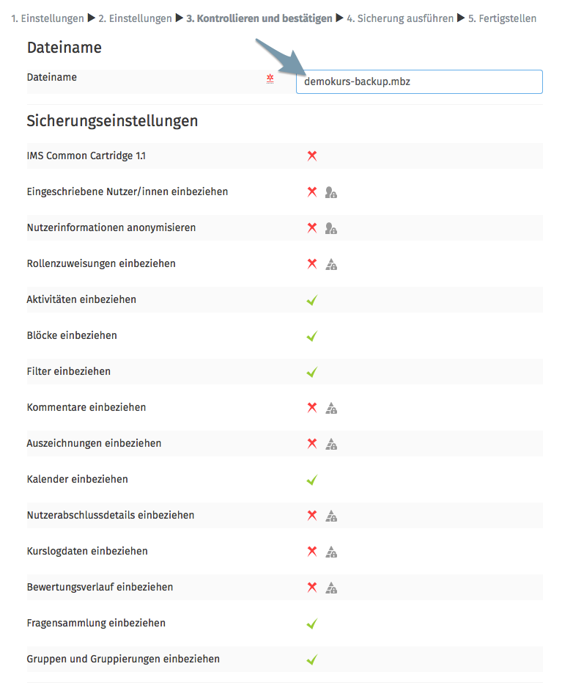
Task: Click the lock icon beside Rollenzuweisungen einbeziehen
Action: (331, 264)
